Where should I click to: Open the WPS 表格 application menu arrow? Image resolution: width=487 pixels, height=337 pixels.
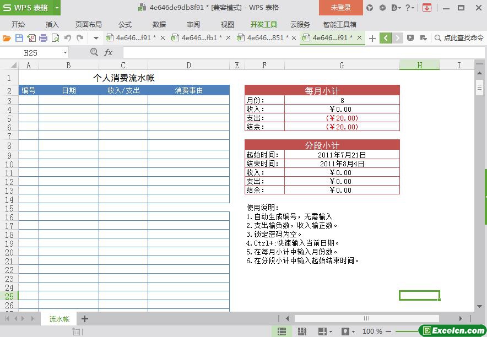click(x=57, y=8)
